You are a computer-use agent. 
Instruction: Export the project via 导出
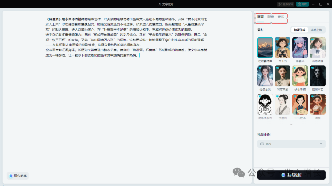click(302, 4)
